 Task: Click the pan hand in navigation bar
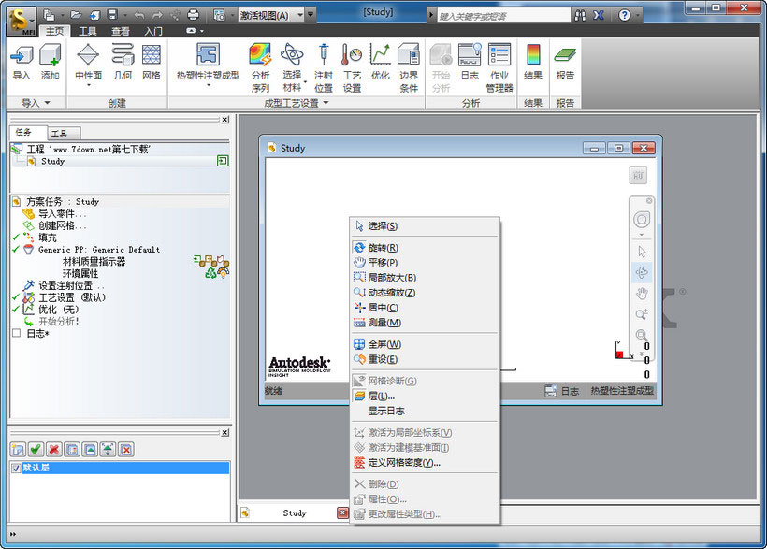pos(642,294)
